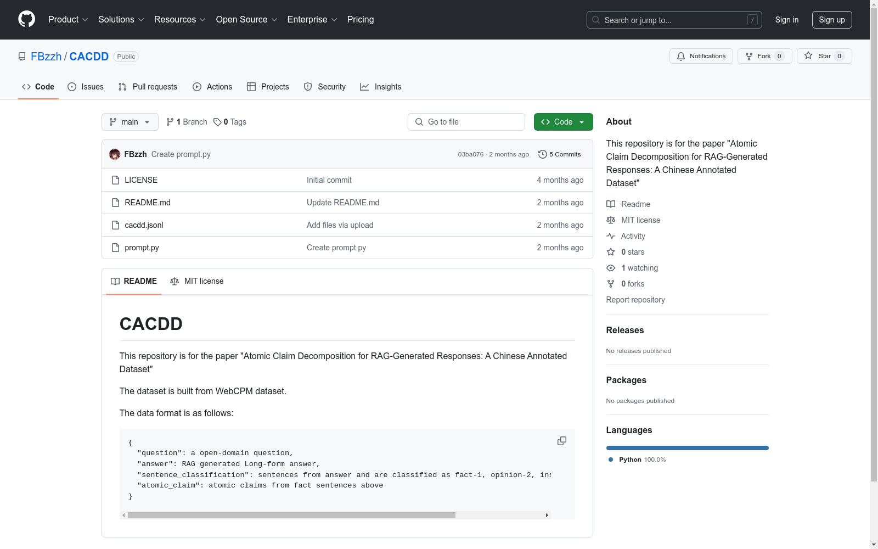Click the history clock icon by Commits
This screenshot has width=878, height=549.
[x=543, y=154]
